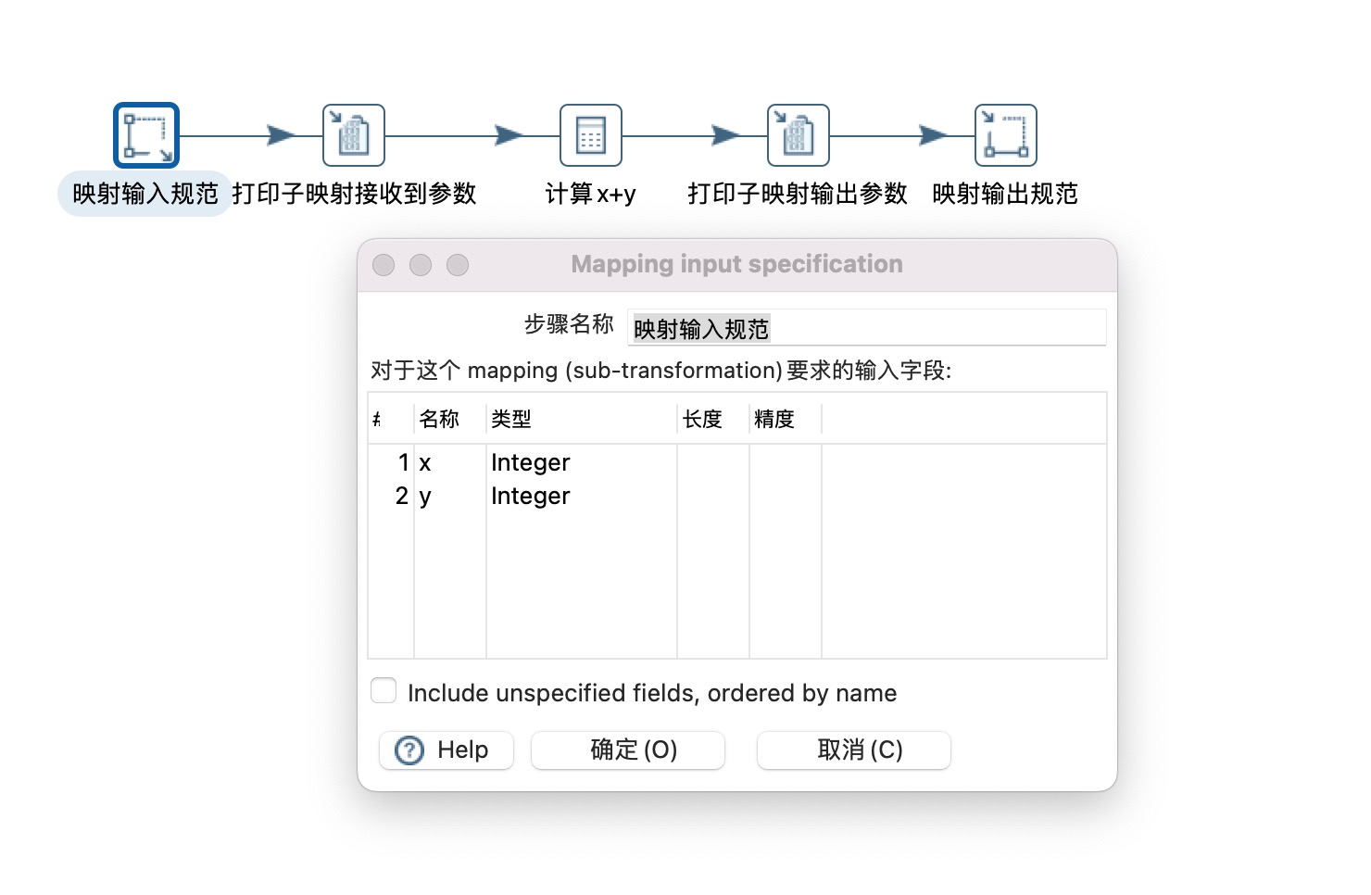Screen dimensions: 1371x895
Task: Click the Help question mark icon
Action: click(x=409, y=750)
